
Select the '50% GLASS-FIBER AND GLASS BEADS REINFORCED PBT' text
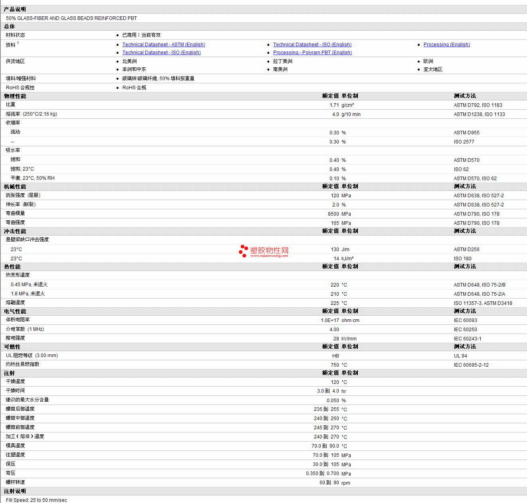[x=71, y=18]
